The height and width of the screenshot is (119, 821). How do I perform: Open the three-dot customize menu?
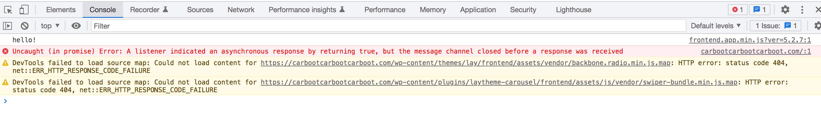(x=802, y=10)
